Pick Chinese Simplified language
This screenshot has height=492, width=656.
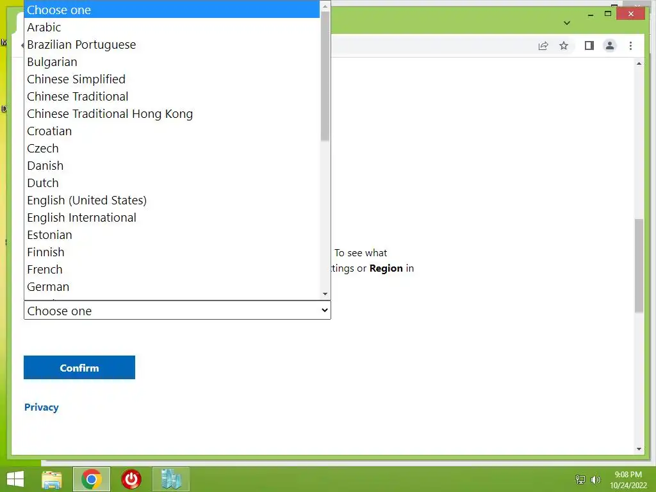click(x=172, y=79)
